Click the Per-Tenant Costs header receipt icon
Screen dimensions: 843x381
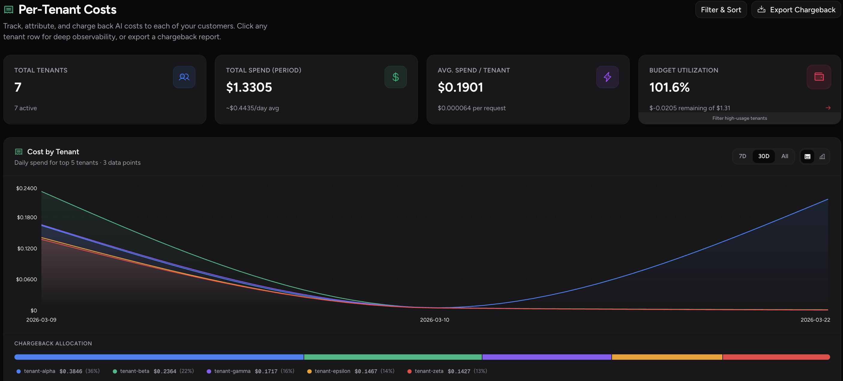point(8,10)
